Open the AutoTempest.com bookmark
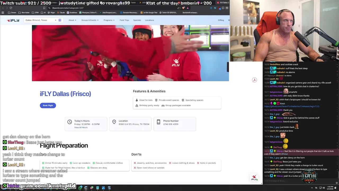 click(108, 12)
